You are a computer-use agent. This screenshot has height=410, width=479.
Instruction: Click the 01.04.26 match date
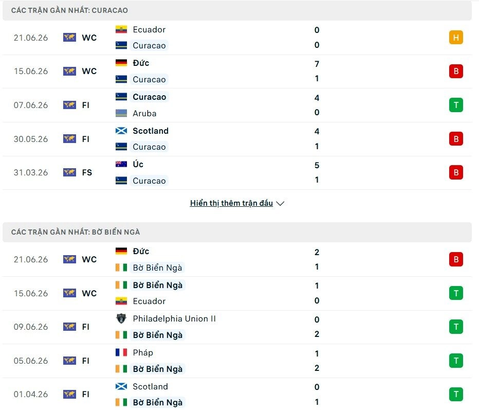click(31, 395)
